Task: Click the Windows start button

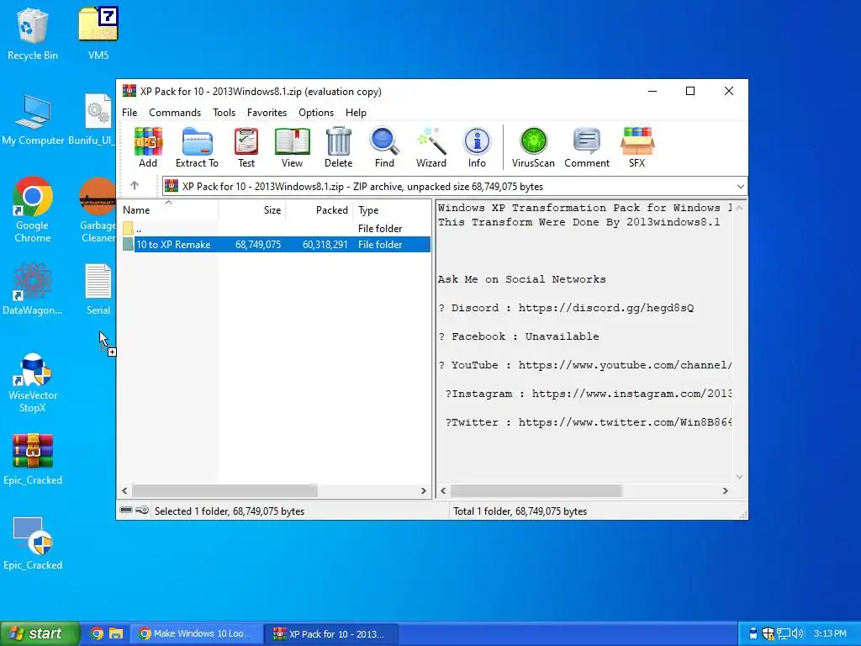Action: (x=40, y=633)
